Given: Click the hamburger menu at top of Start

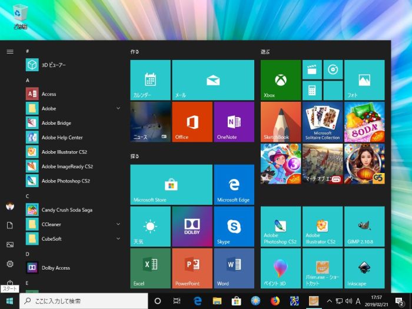Looking at the screenshot, I should tap(10, 52).
